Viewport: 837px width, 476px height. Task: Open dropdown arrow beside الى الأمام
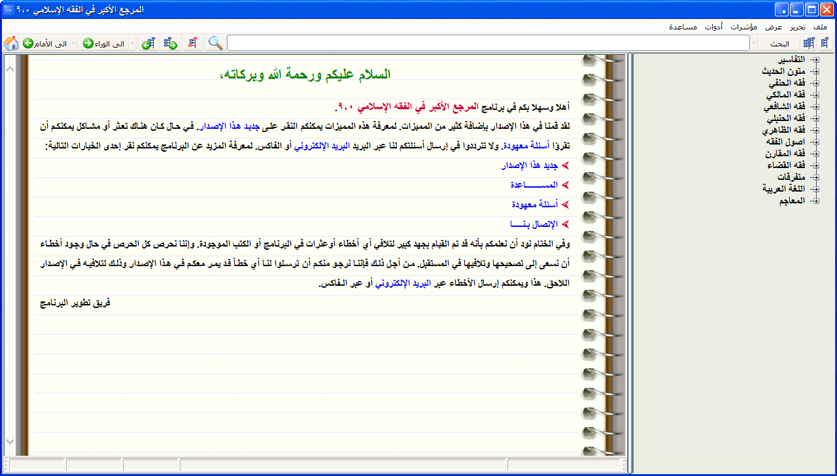73,43
